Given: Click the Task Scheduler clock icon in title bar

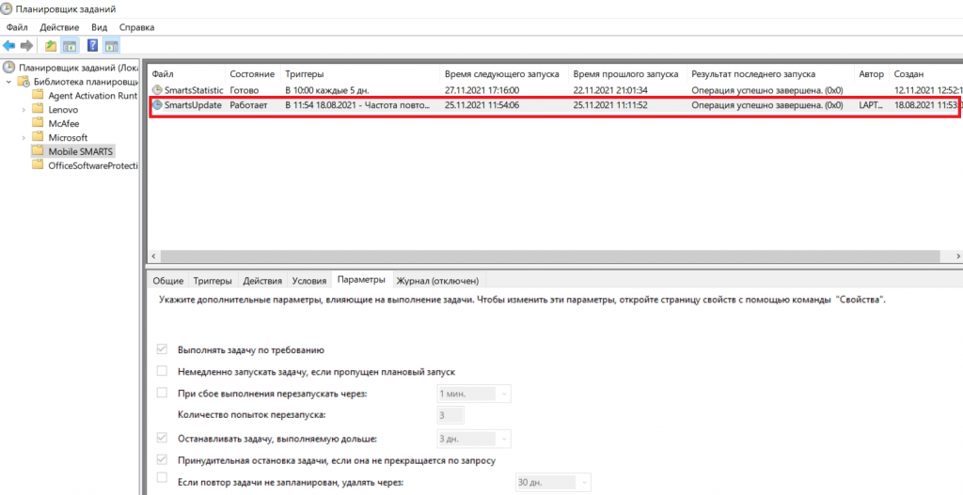Looking at the screenshot, I should point(7,9).
